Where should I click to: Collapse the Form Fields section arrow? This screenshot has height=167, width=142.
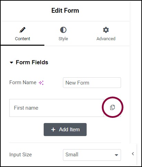click(x=11, y=63)
